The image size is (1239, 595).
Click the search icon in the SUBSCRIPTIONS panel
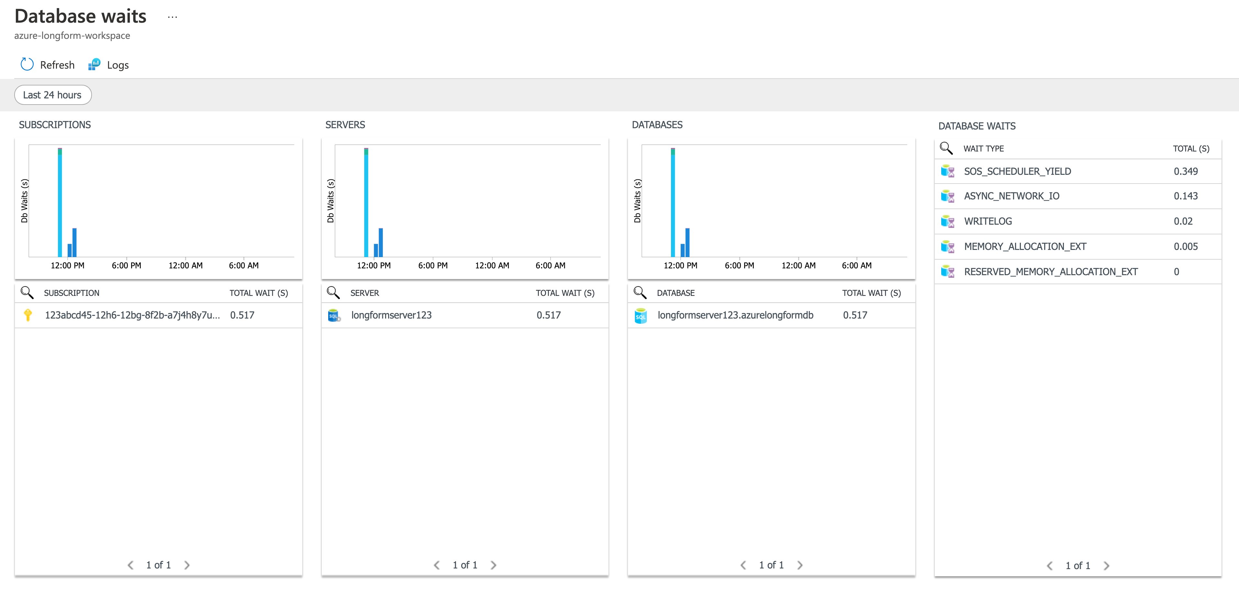[27, 292]
